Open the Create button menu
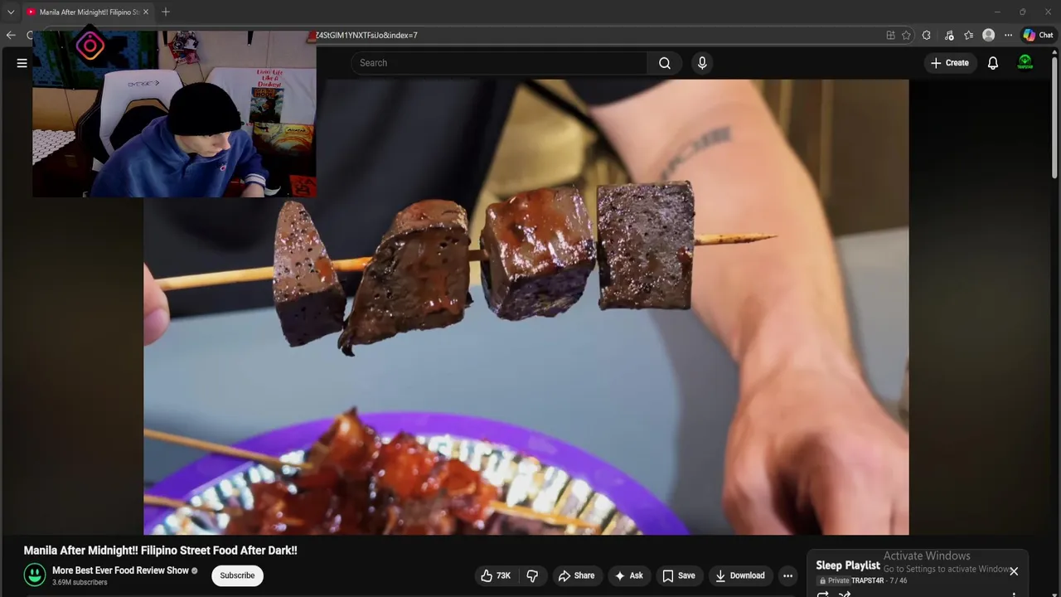This screenshot has width=1061, height=597. 950,63
